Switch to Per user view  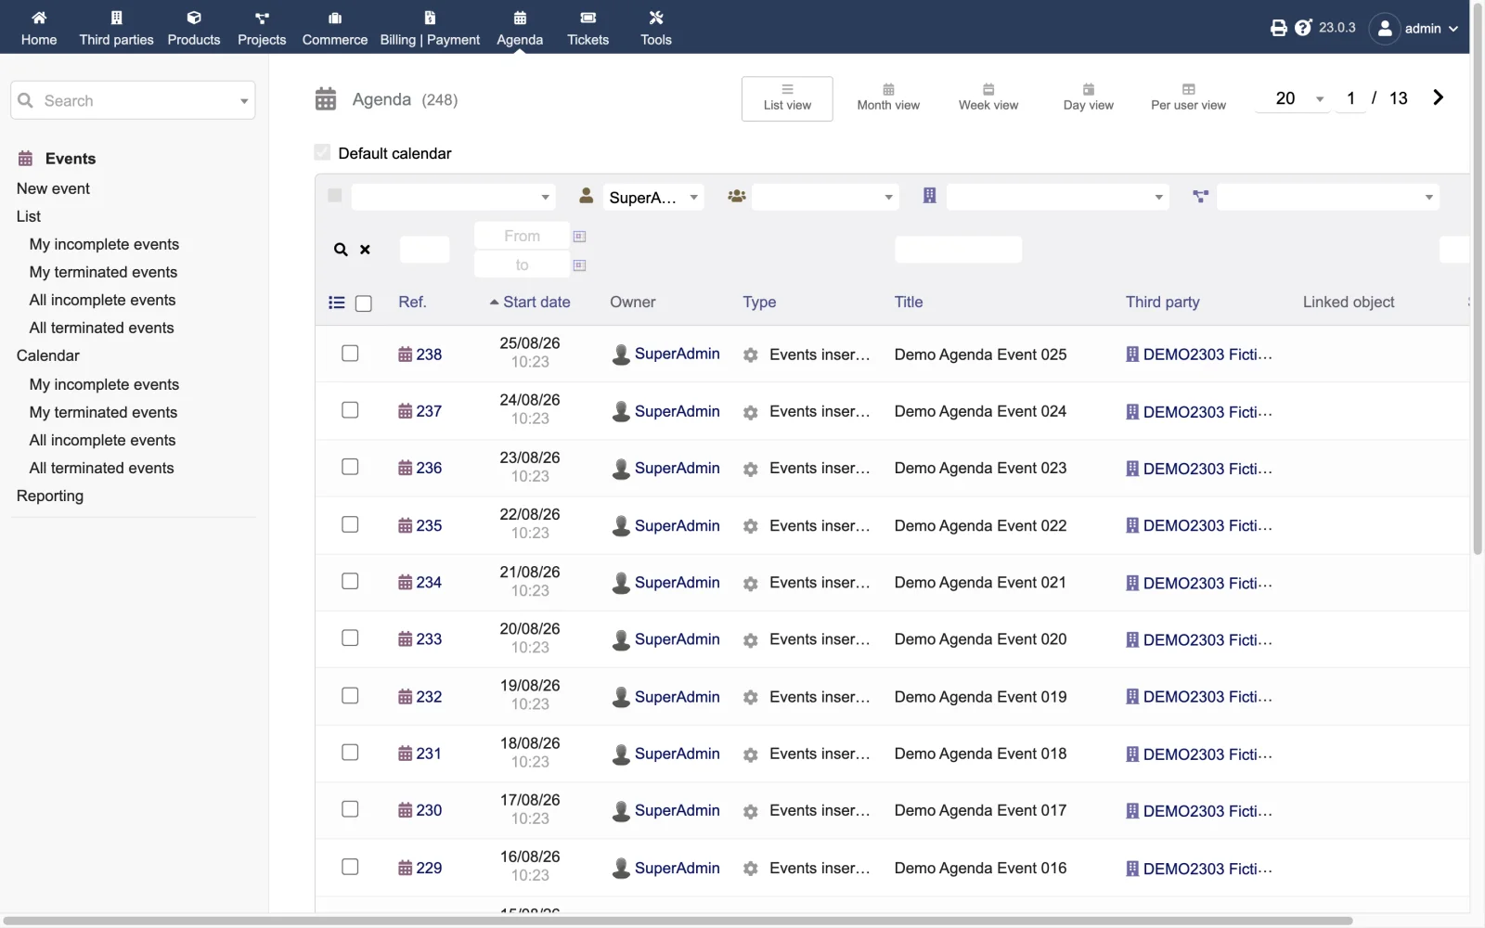tap(1188, 98)
